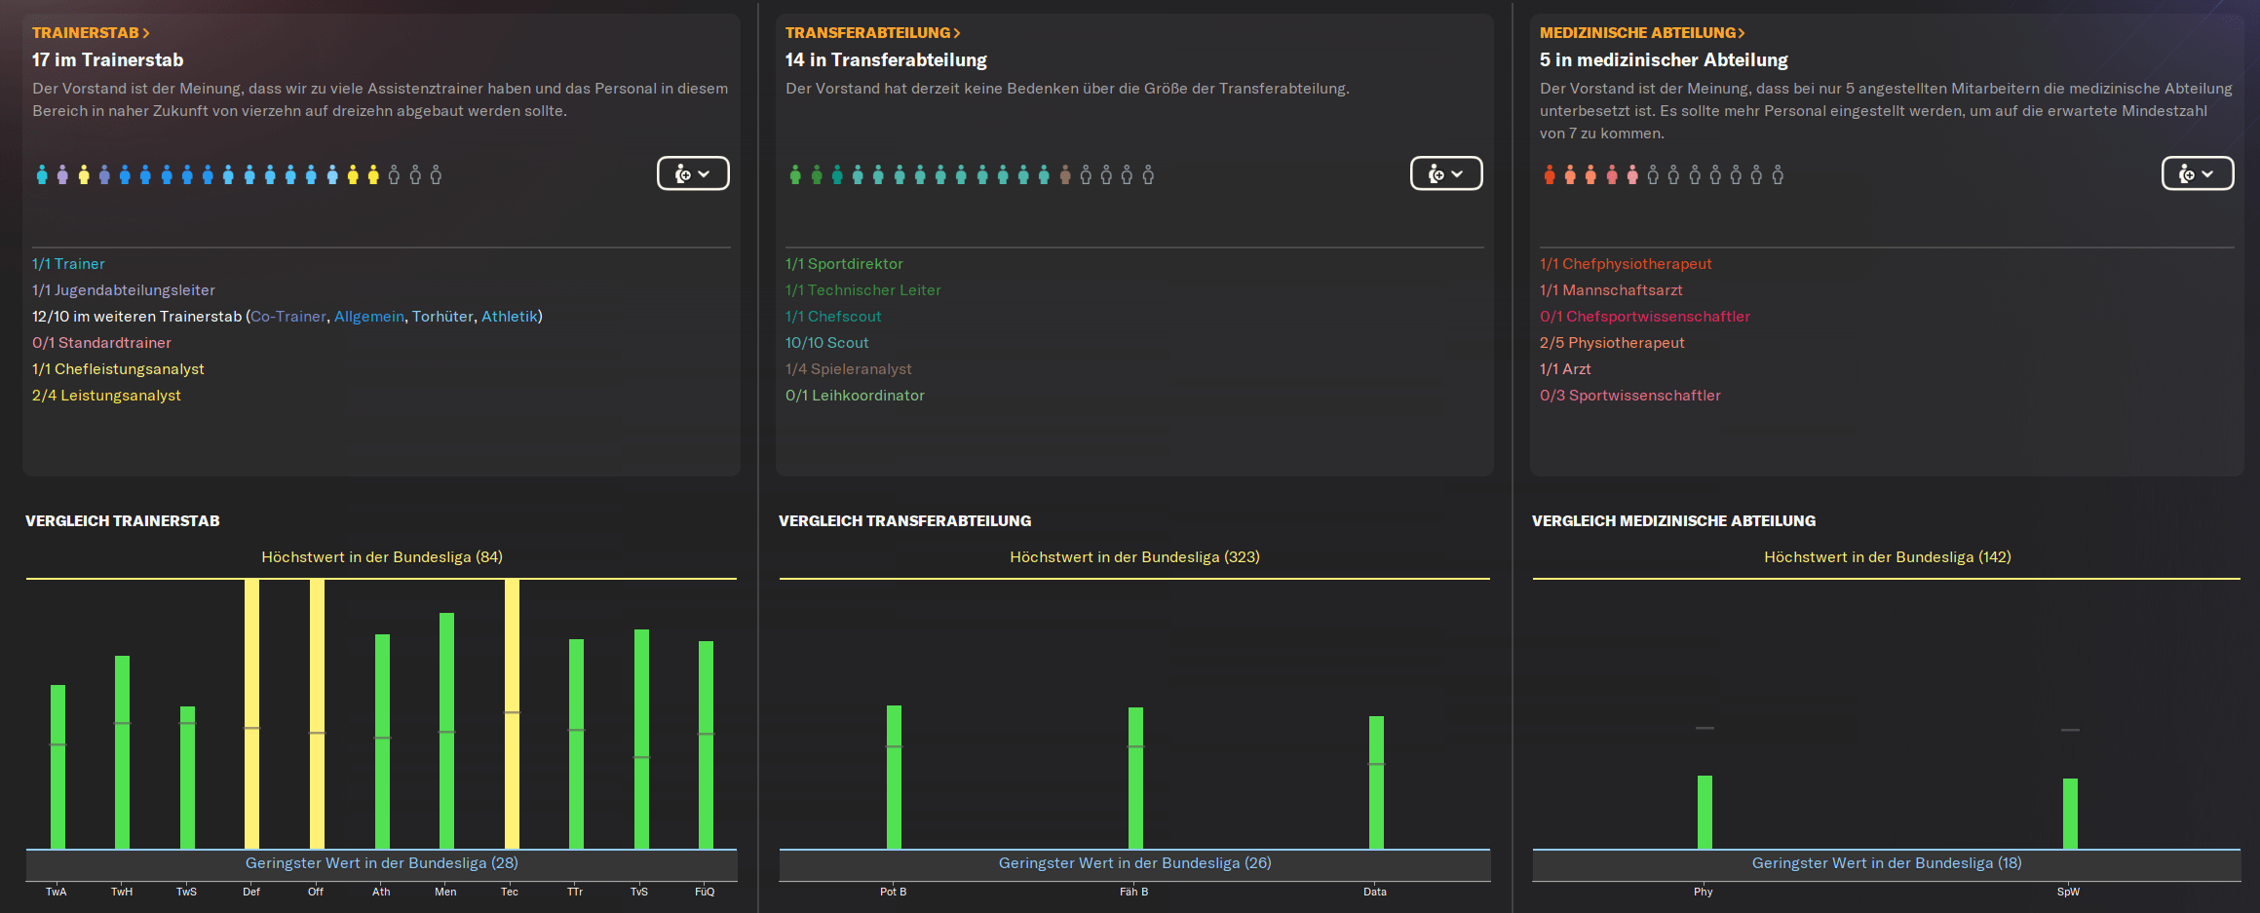Select the first green staff figure in Transferabteilung
The image size is (2260, 913).
tap(795, 175)
